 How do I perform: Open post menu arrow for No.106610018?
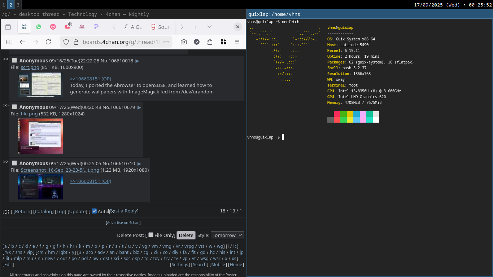tap(137, 61)
